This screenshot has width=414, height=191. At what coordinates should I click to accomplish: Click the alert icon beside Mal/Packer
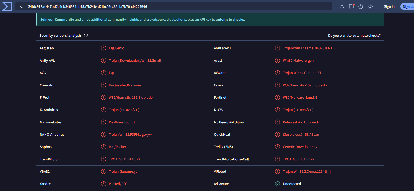point(103,147)
